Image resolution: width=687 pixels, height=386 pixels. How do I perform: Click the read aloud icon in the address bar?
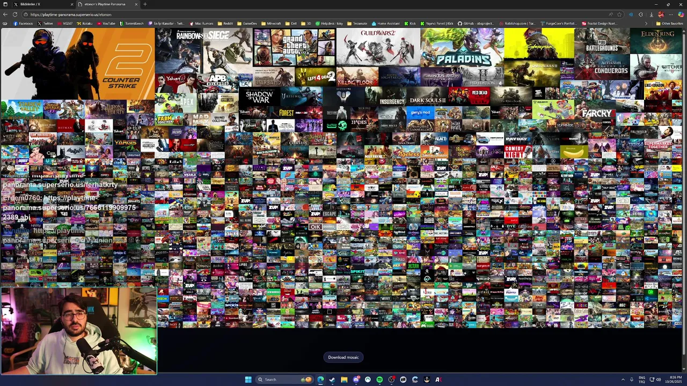[x=610, y=14]
